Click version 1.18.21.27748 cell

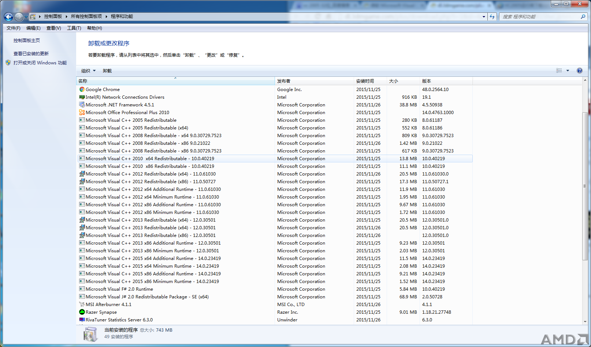pos(436,312)
